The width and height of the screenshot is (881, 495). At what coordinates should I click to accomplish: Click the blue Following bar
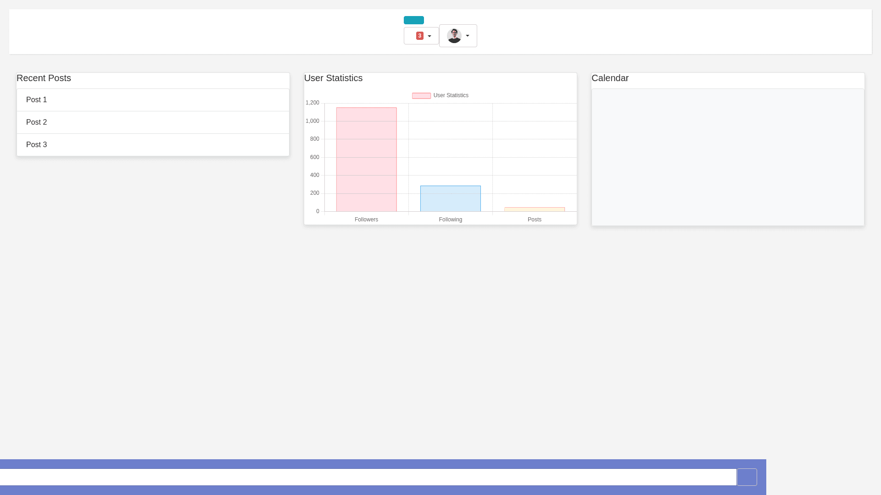coord(450,198)
